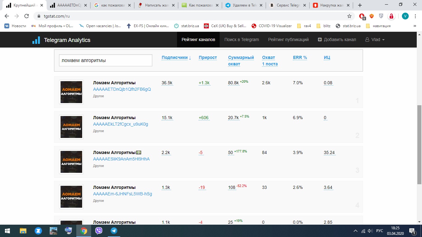Open channel link AAAAAEm-6JHNFsL5WB-hSg
The height and width of the screenshot is (237, 422).
(122, 194)
